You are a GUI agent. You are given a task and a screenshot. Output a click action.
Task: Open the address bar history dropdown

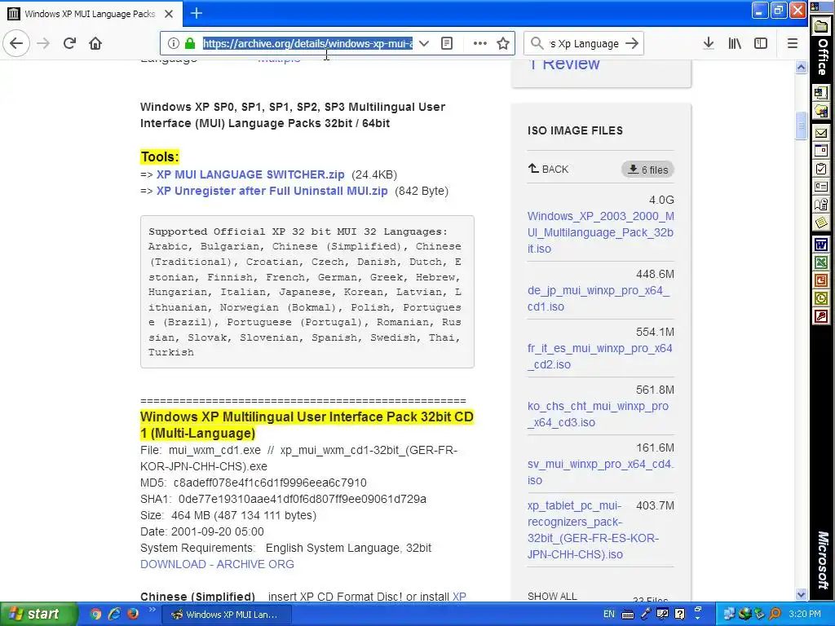click(x=424, y=43)
